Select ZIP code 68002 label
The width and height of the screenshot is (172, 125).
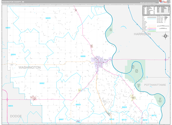tap(42, 83)
